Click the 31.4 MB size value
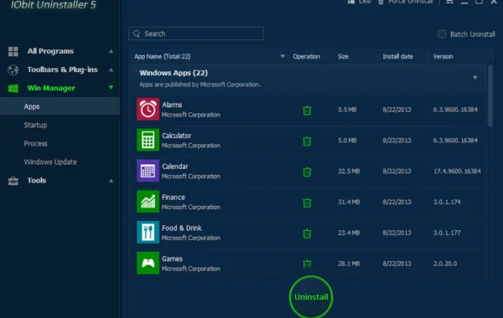This screenshot has height=318, width=503. (x=349, y=202)
